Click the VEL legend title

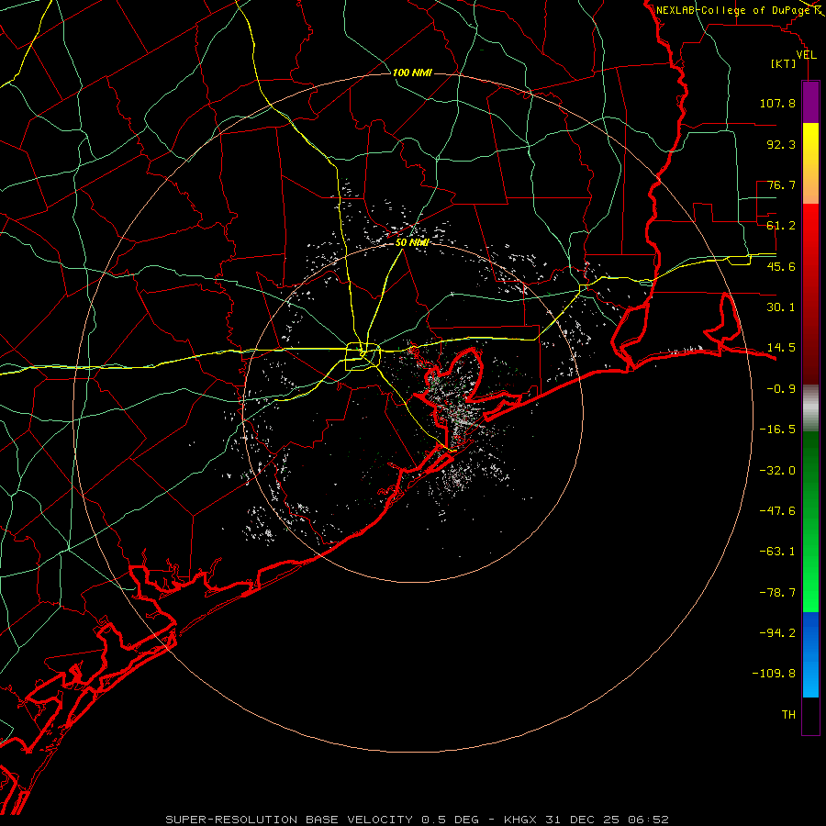point(806,55)
